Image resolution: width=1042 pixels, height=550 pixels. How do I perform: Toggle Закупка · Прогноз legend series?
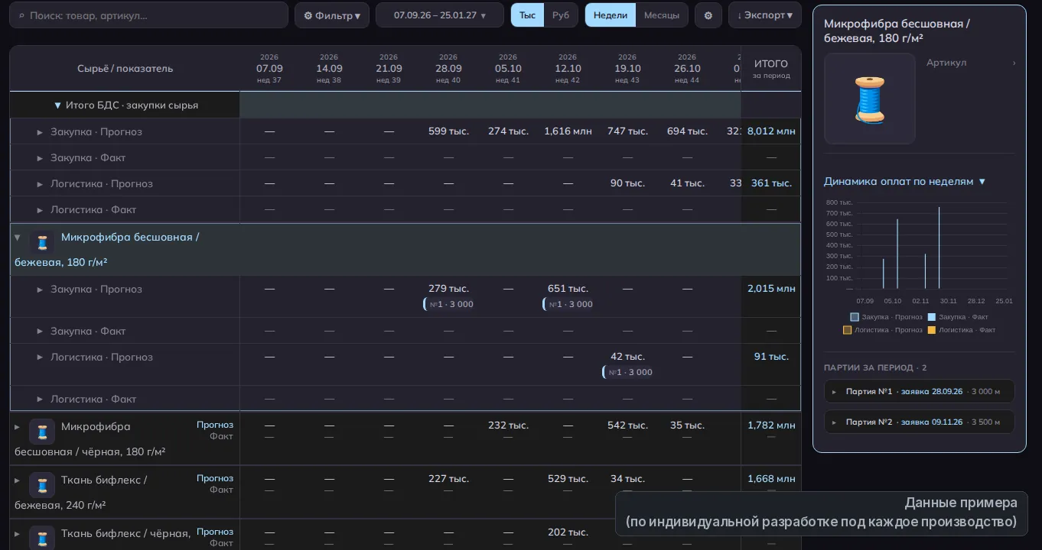[x=886, y=317]
